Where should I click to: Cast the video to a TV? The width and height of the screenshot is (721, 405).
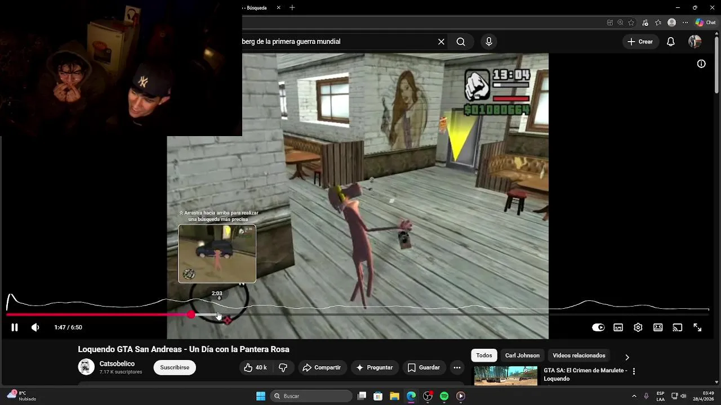click(678, 327)
